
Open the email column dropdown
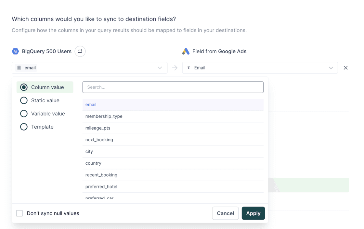click(160, 68)
